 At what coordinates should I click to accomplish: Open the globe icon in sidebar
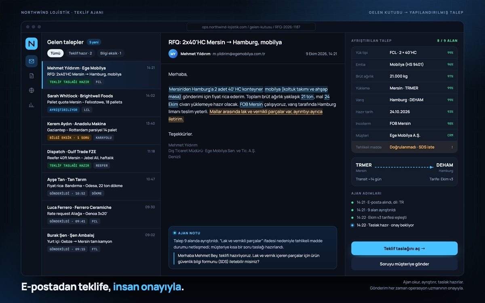(x=31, y=90)
